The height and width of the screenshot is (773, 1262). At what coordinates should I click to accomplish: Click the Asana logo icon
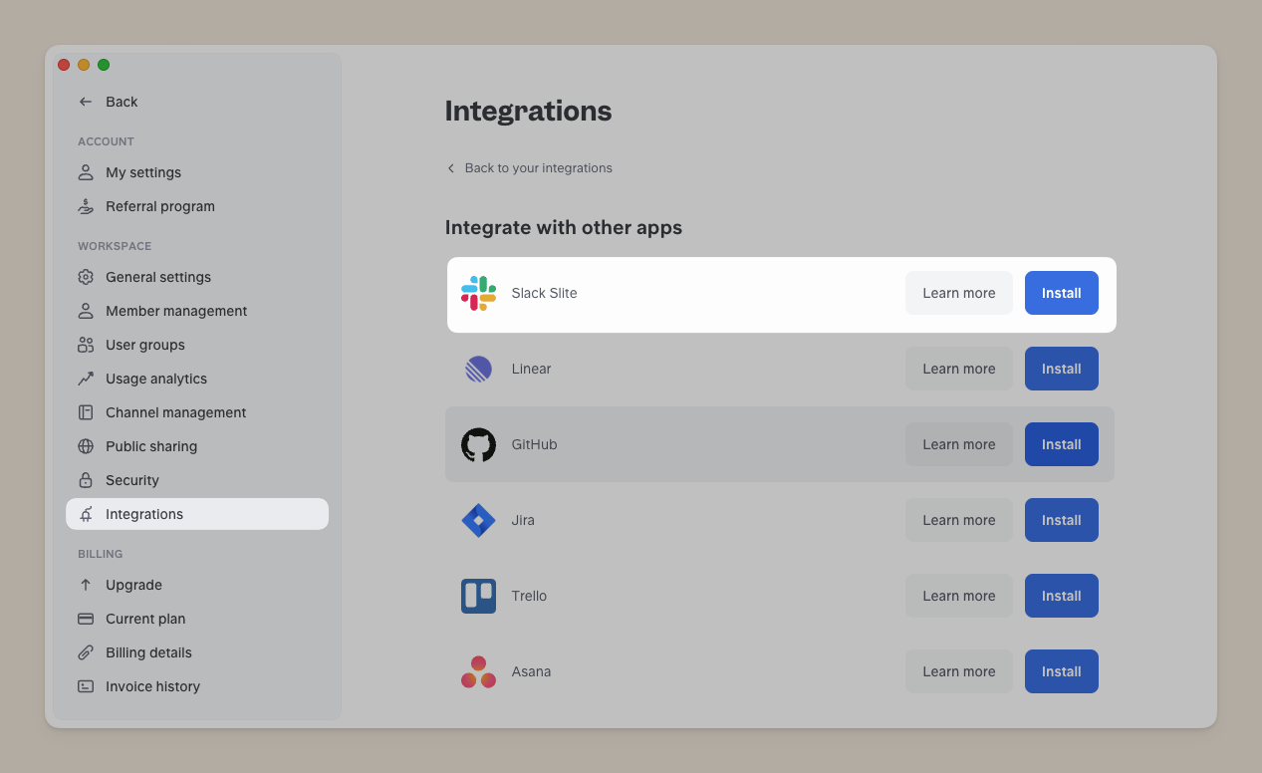tap(478, 671)
